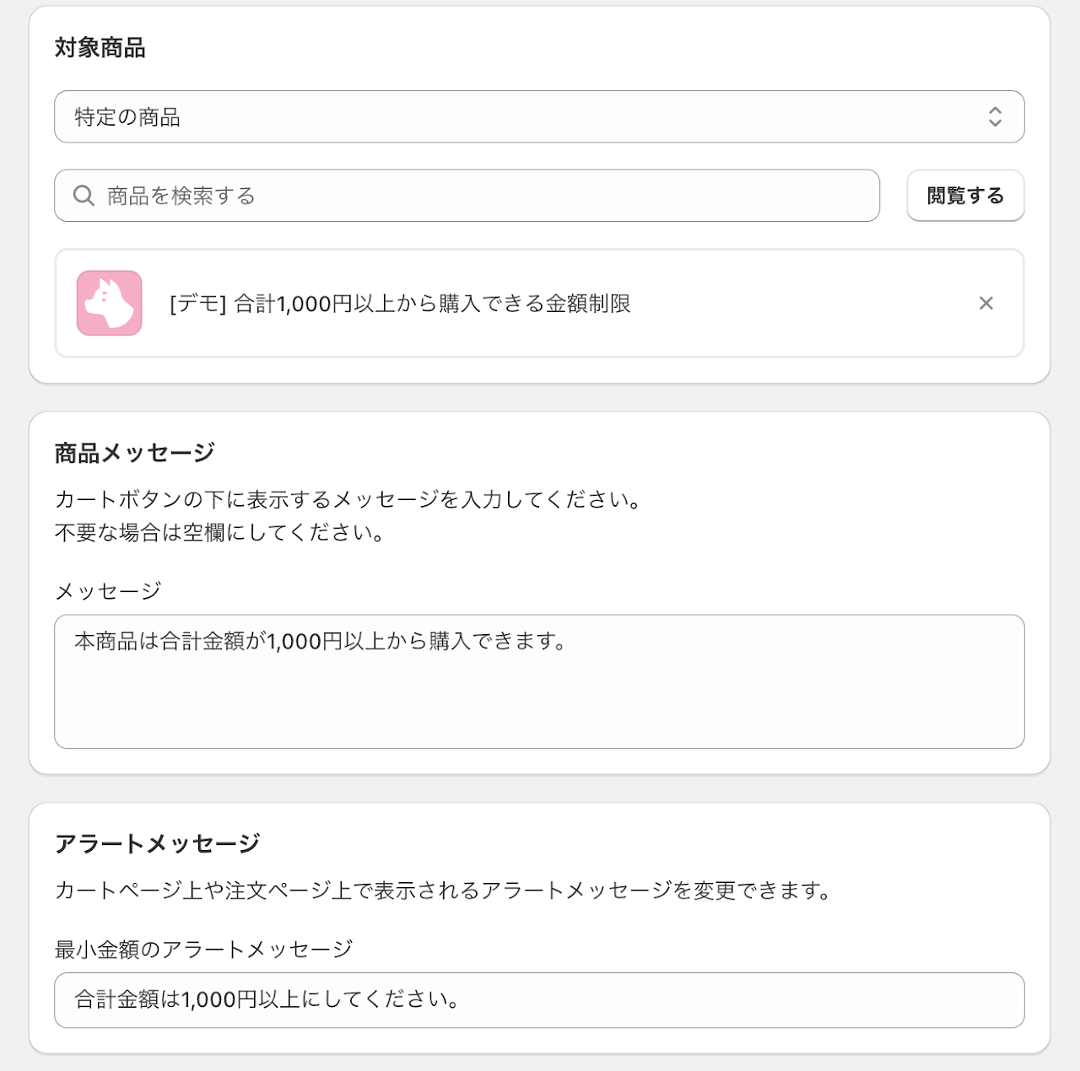The height and width of the screenshot is (1071, 1080).
Task: Click the アラートメッセージ section heading
Action: (x=157, y=843)
